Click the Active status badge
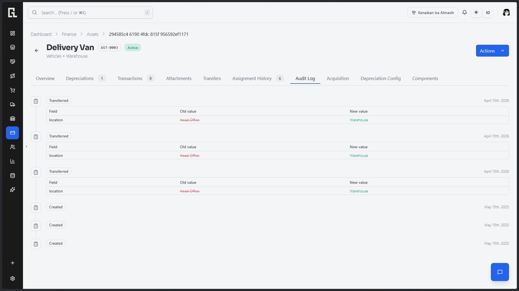Screen dimensions: 519x291 coord(133,48)
